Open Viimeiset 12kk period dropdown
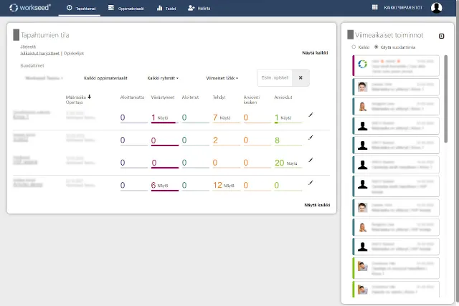This screenshot has height=306, width=459. click(222, 78)
